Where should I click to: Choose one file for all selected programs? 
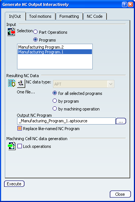[x=55, y=93]
